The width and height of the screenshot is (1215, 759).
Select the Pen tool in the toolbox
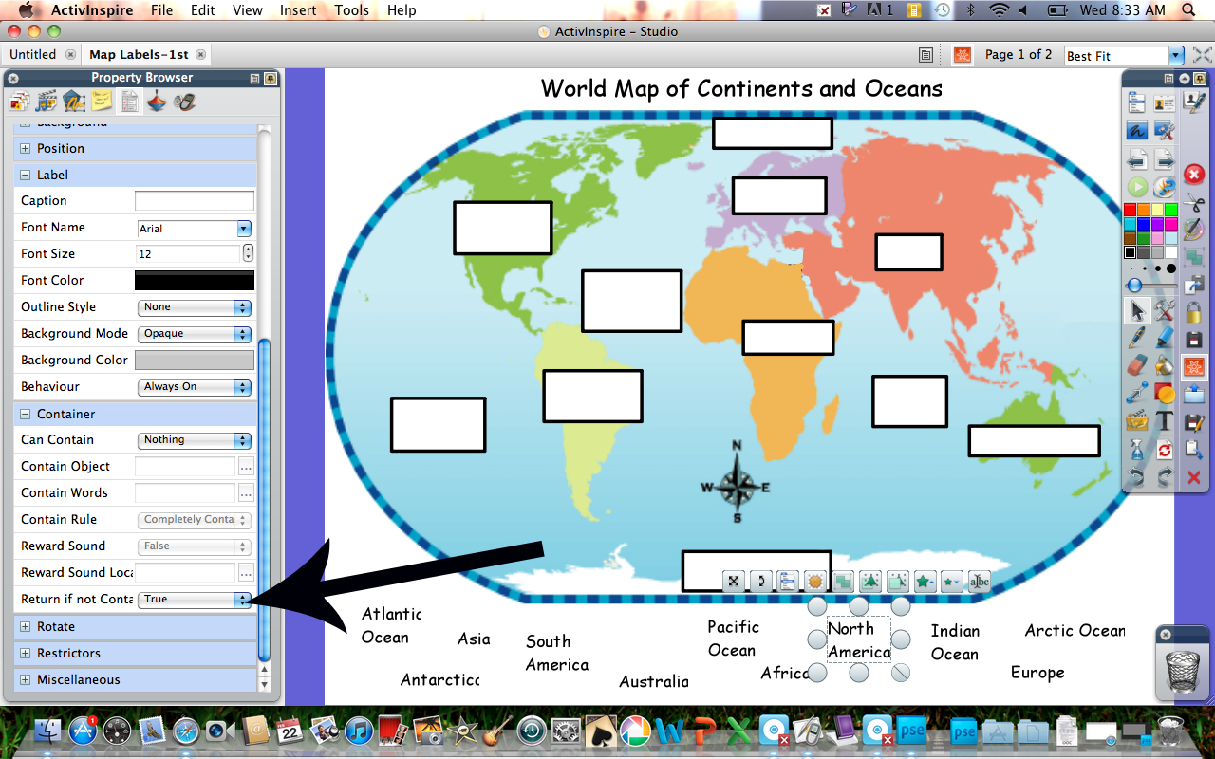pyautogui.click(x=1136, y=339)
